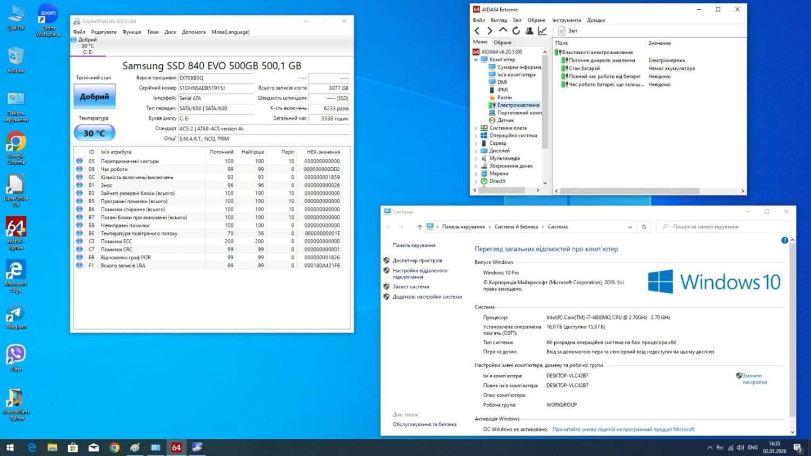Collapse the Комп'ютер tree node
Viewport: 811px width, 456px height.
click(x=476, y=60)
